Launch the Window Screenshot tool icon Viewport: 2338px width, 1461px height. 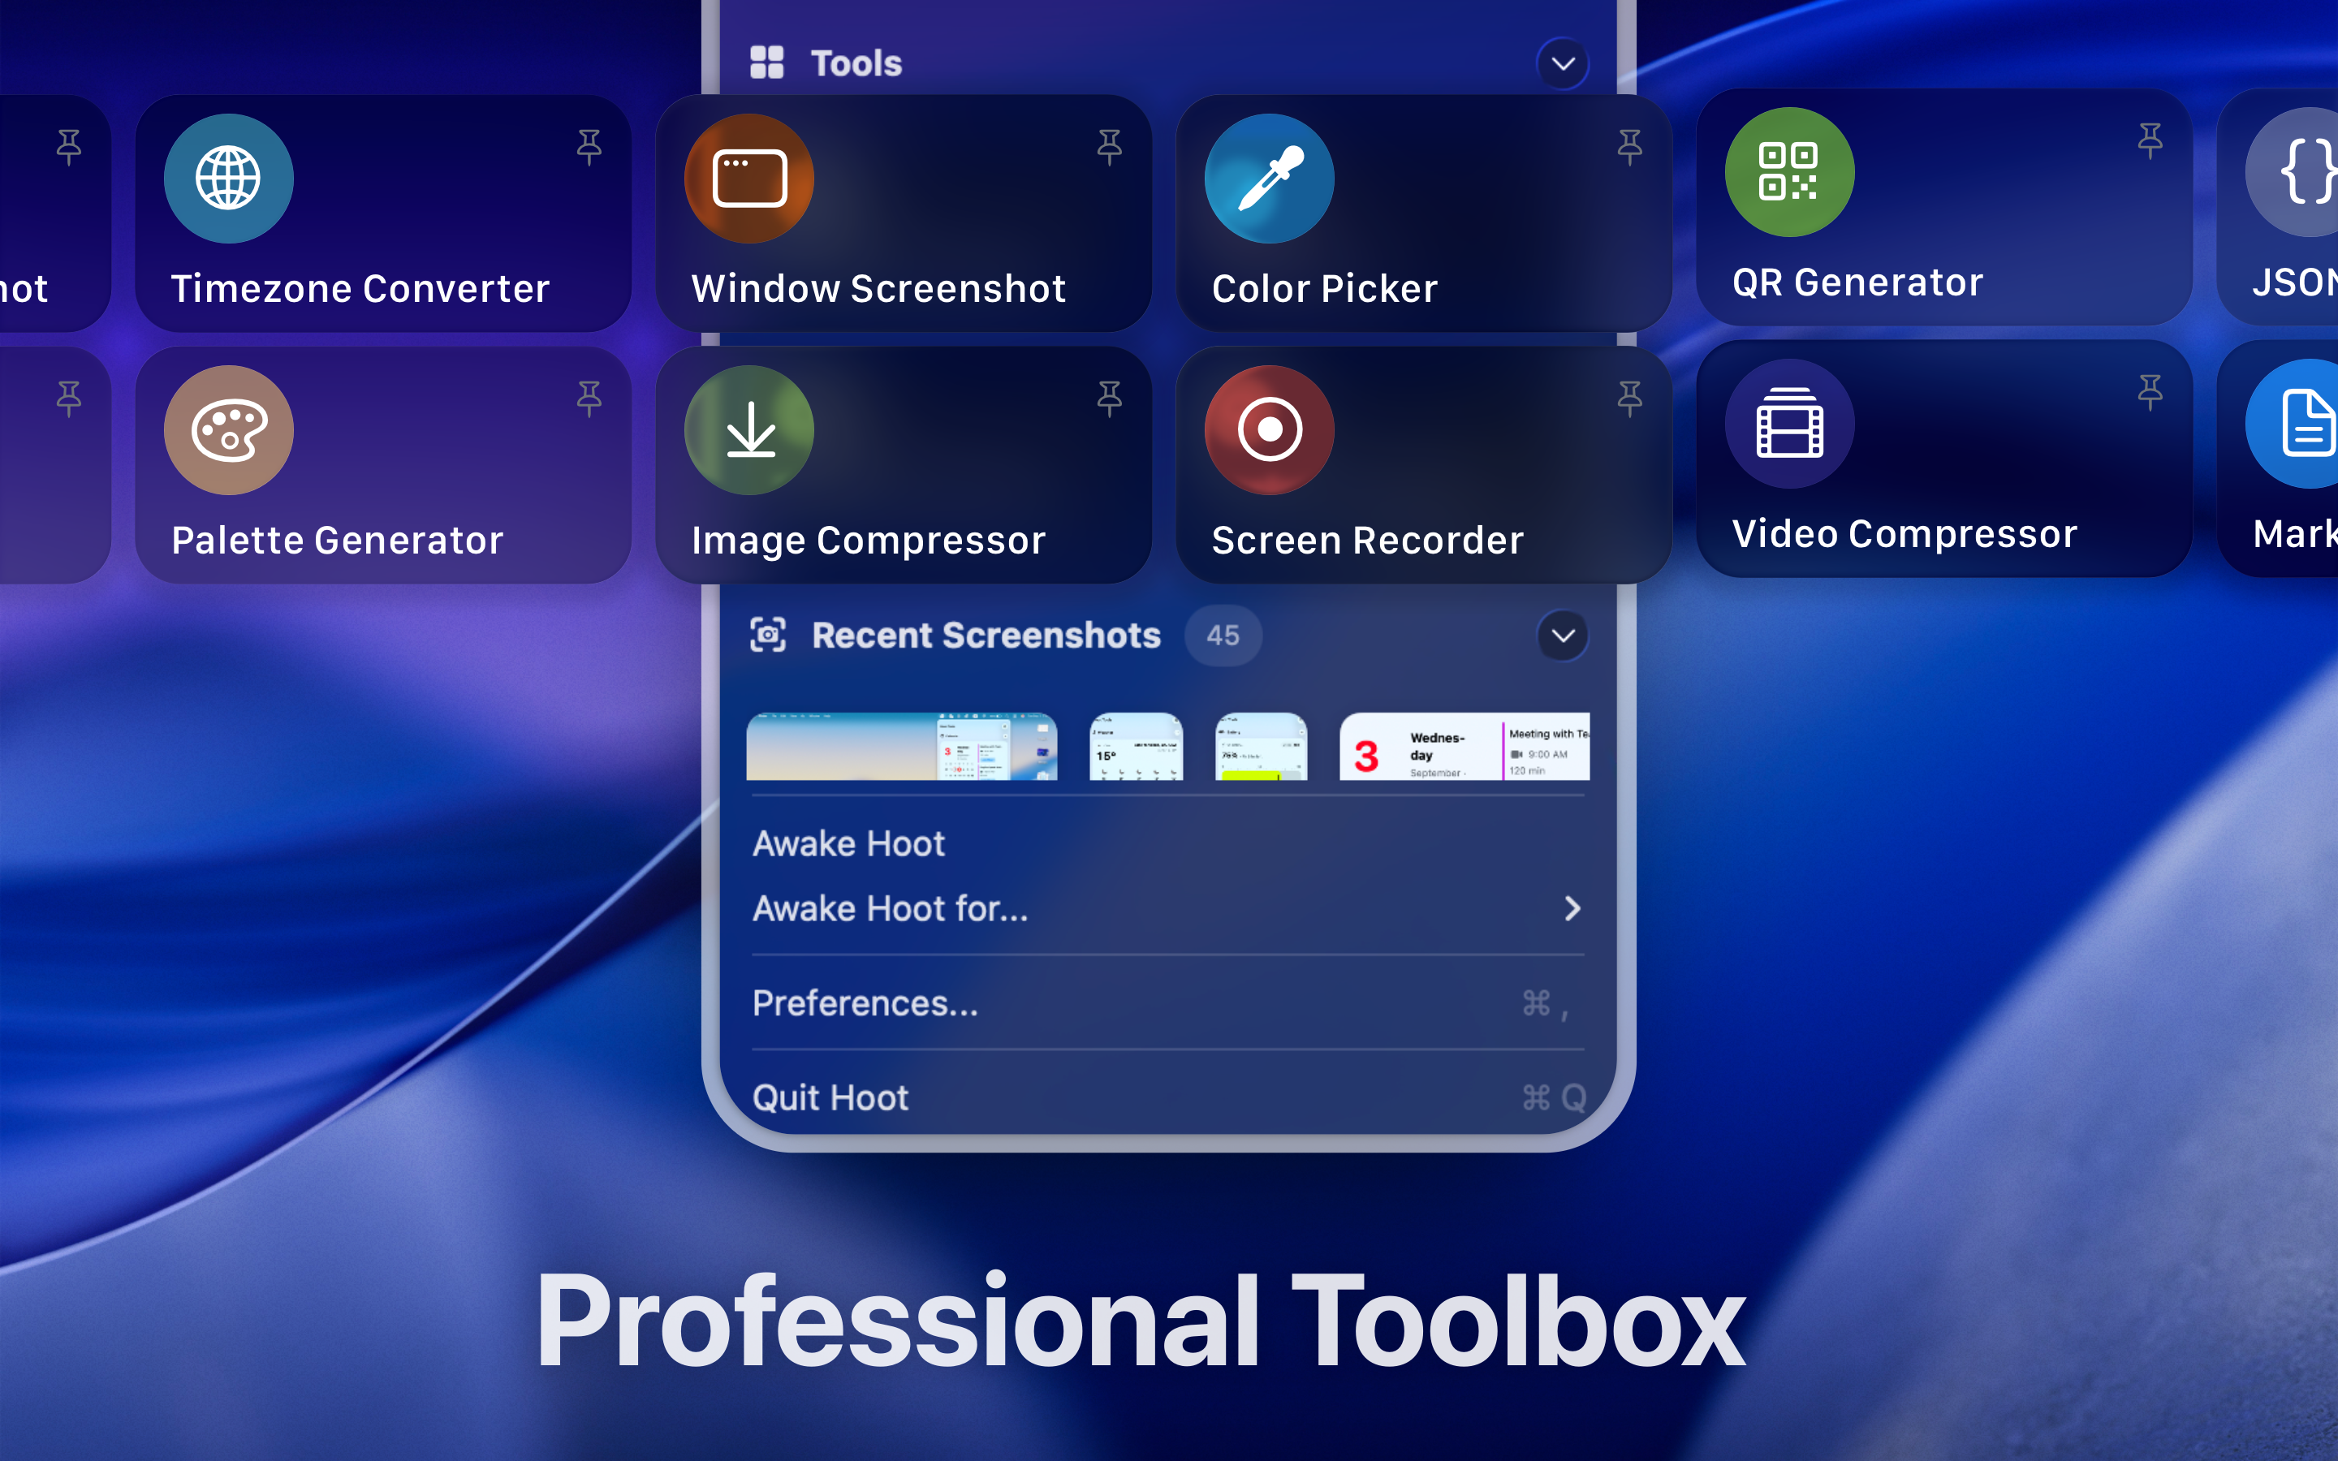tap(748, 179)
